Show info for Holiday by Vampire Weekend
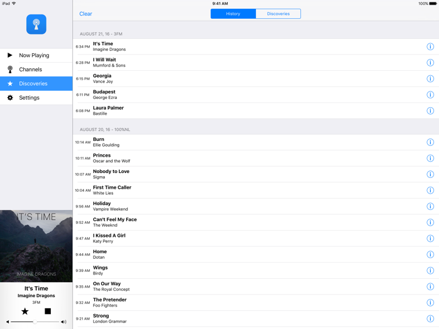Screen dimensions: 439x329 pyautogui.click(x=430, y=206)
